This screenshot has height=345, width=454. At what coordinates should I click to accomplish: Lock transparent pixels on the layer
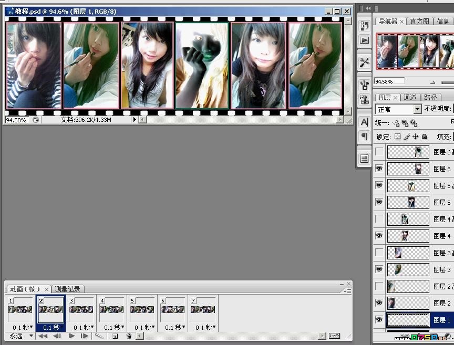[398, 137]
